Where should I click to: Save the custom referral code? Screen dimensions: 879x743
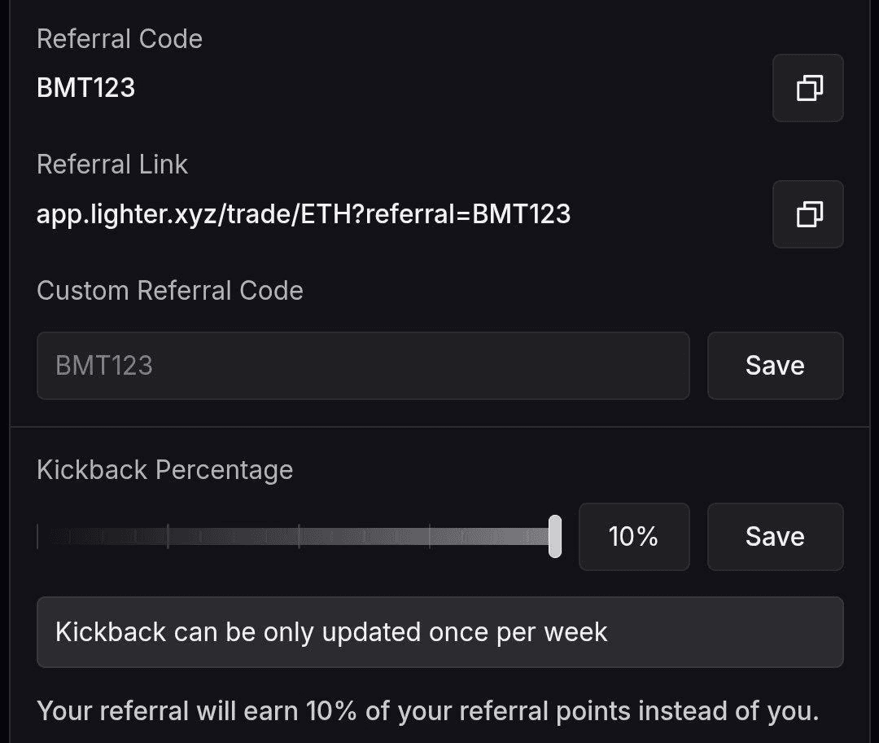775,366
